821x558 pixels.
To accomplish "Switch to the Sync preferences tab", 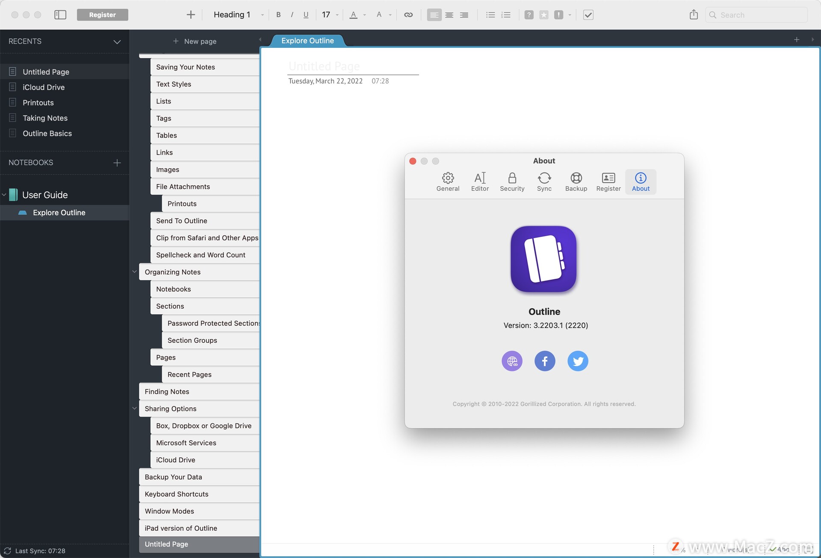I will 544,182.
